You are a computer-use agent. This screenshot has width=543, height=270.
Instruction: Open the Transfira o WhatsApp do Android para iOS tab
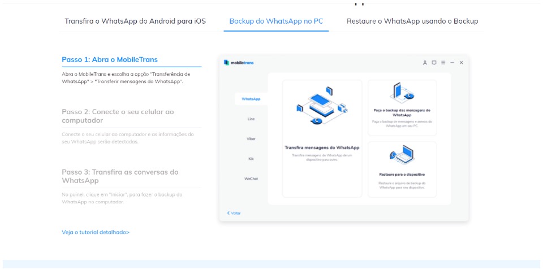[x=135, y=21]
